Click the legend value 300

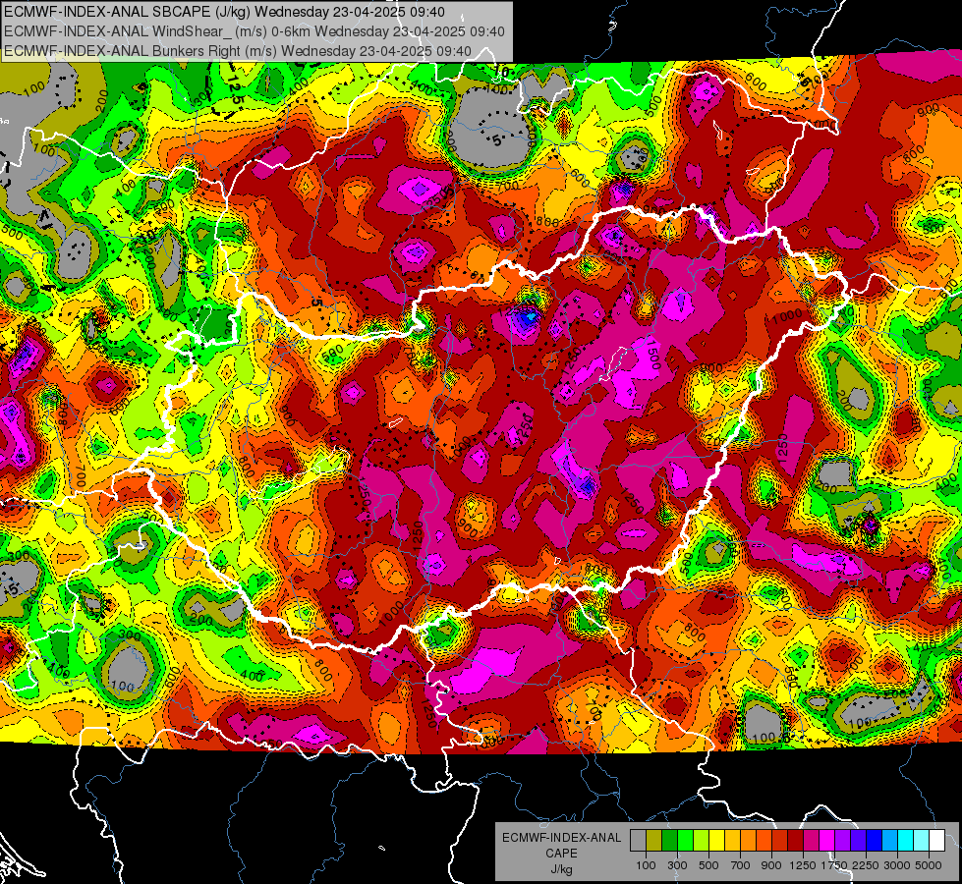(x=677, y=865)
